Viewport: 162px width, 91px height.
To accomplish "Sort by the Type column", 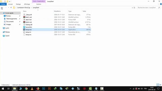I will click(70, 11).
